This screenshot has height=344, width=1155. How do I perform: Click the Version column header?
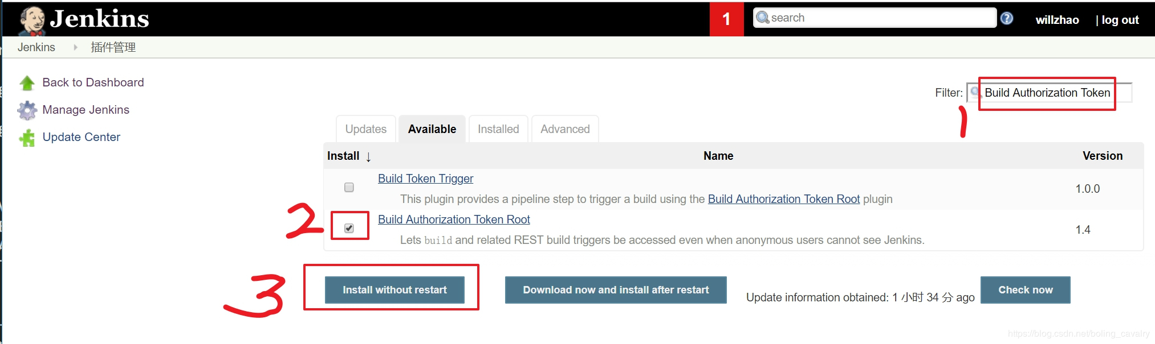1103,156
